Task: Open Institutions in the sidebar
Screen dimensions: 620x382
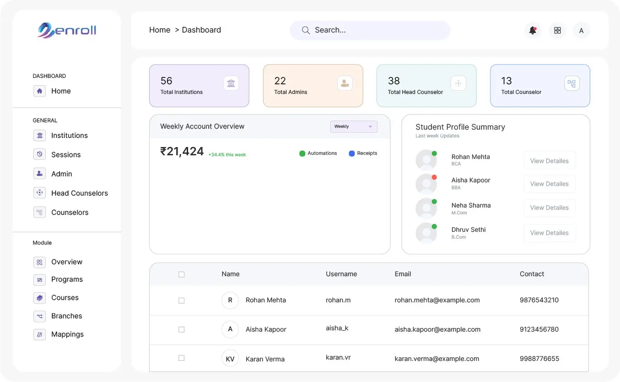Action: pos(69,136)
